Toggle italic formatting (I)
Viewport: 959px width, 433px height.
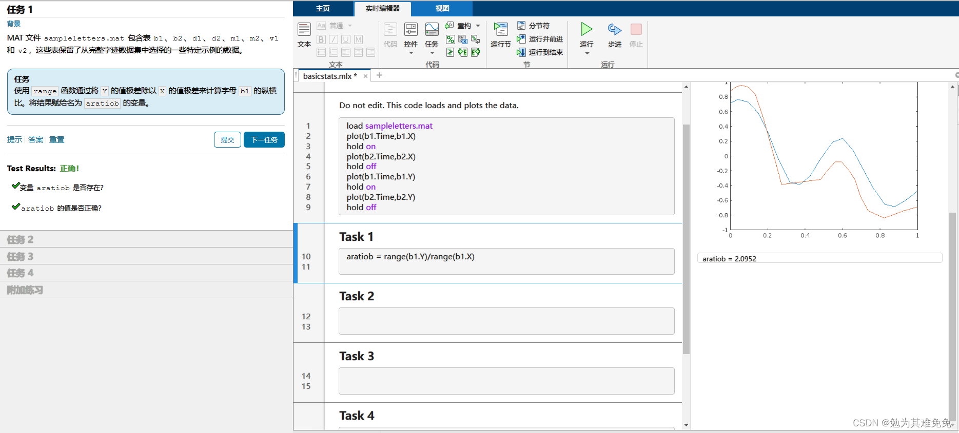334,39
